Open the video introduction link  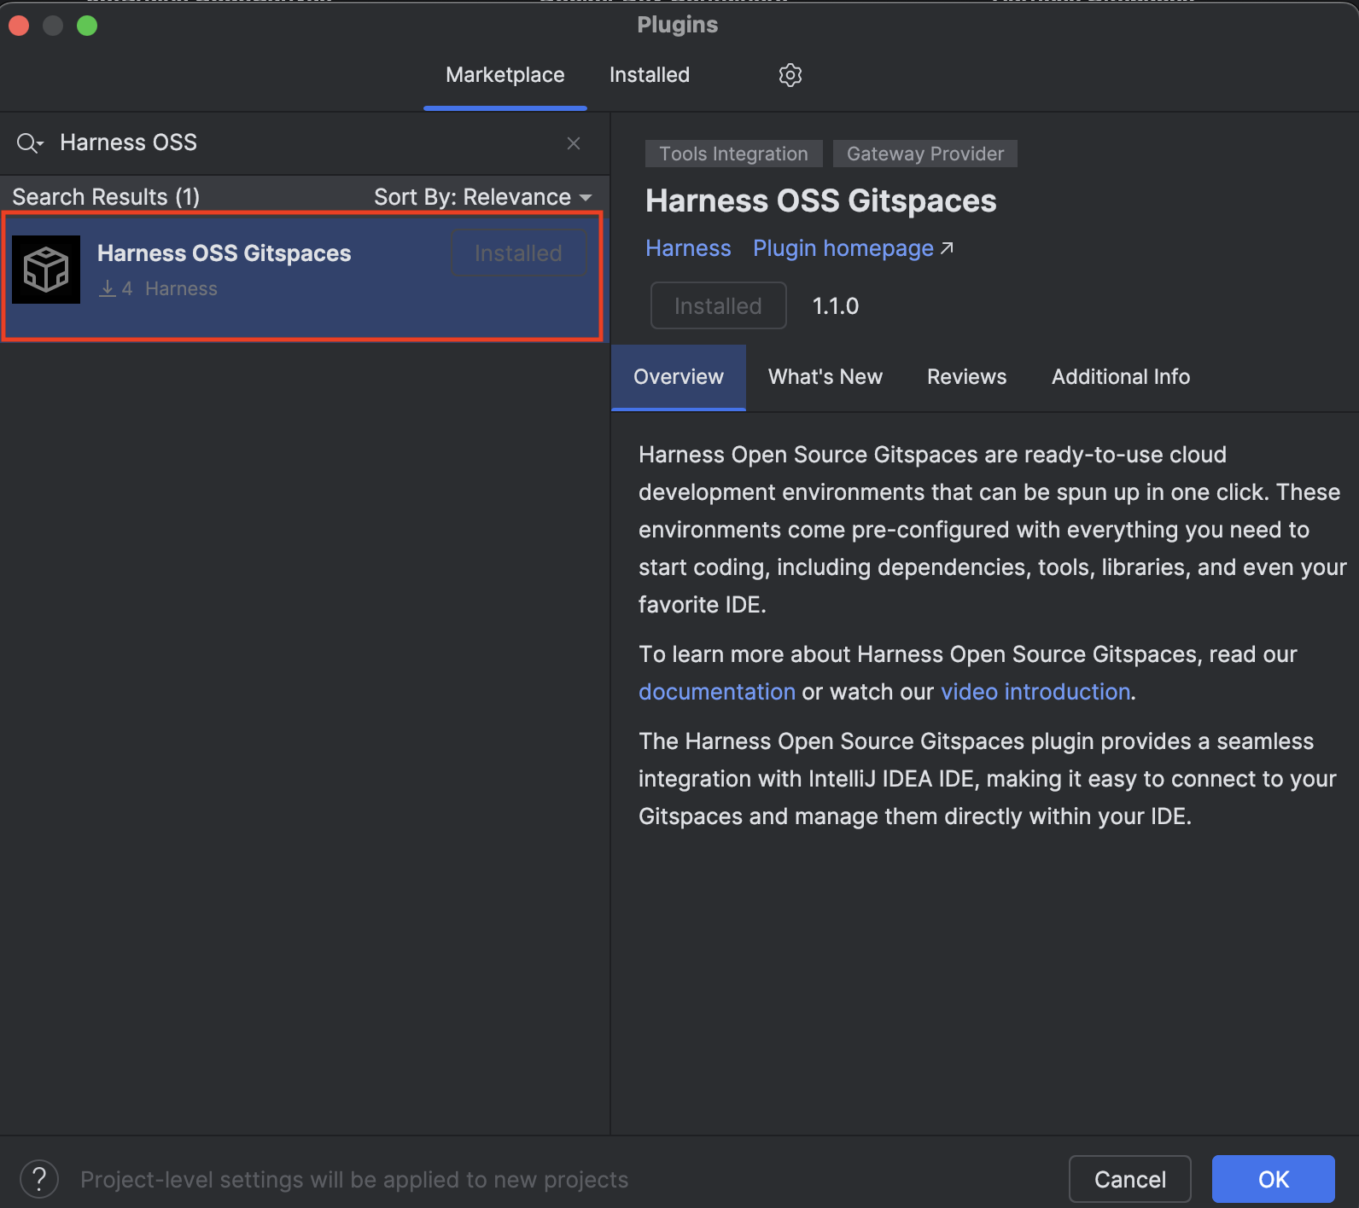(1035, 692)
